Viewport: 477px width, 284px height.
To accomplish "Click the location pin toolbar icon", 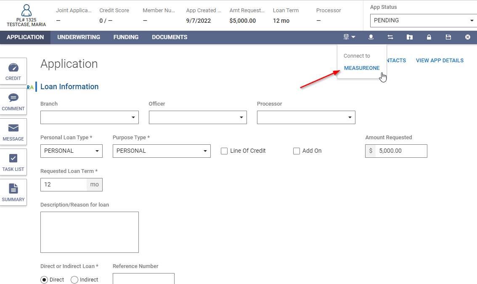I will pos(371,37).
